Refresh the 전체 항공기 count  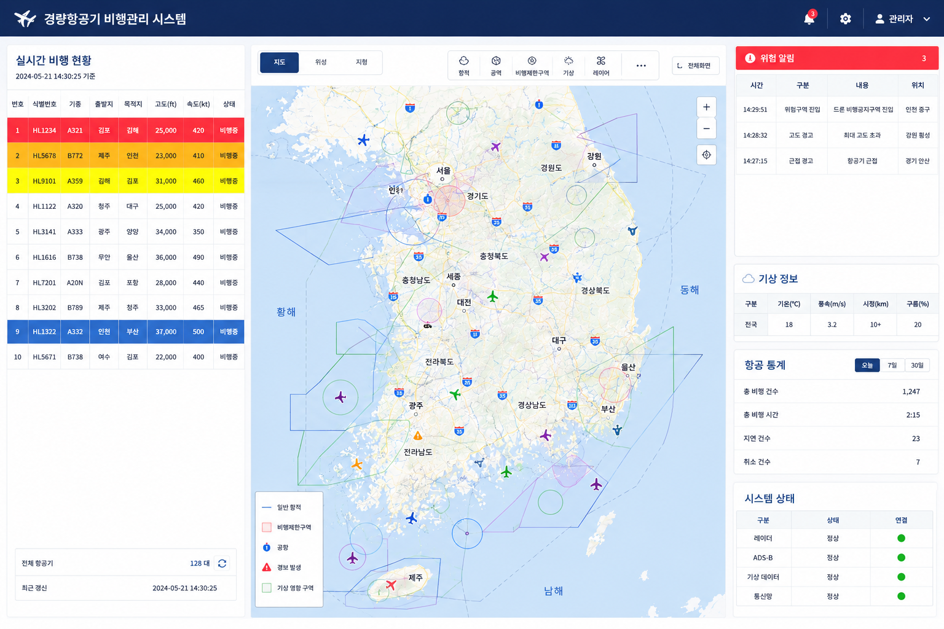point(222,563)
